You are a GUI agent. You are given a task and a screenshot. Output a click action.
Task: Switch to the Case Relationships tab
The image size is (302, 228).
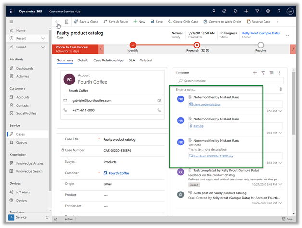click(109, 60)
